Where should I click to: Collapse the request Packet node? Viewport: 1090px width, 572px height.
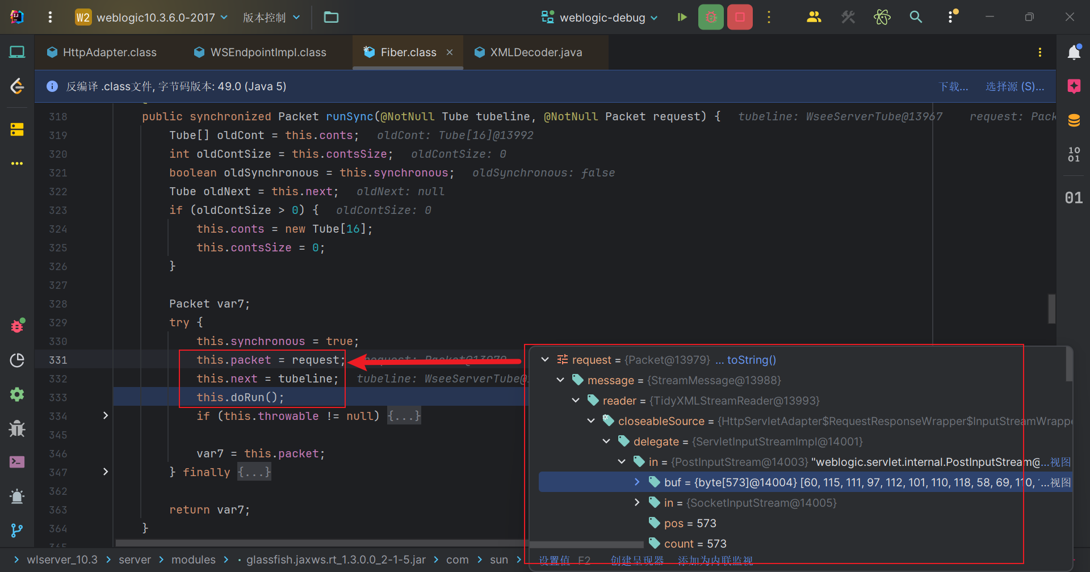[545, 359]
